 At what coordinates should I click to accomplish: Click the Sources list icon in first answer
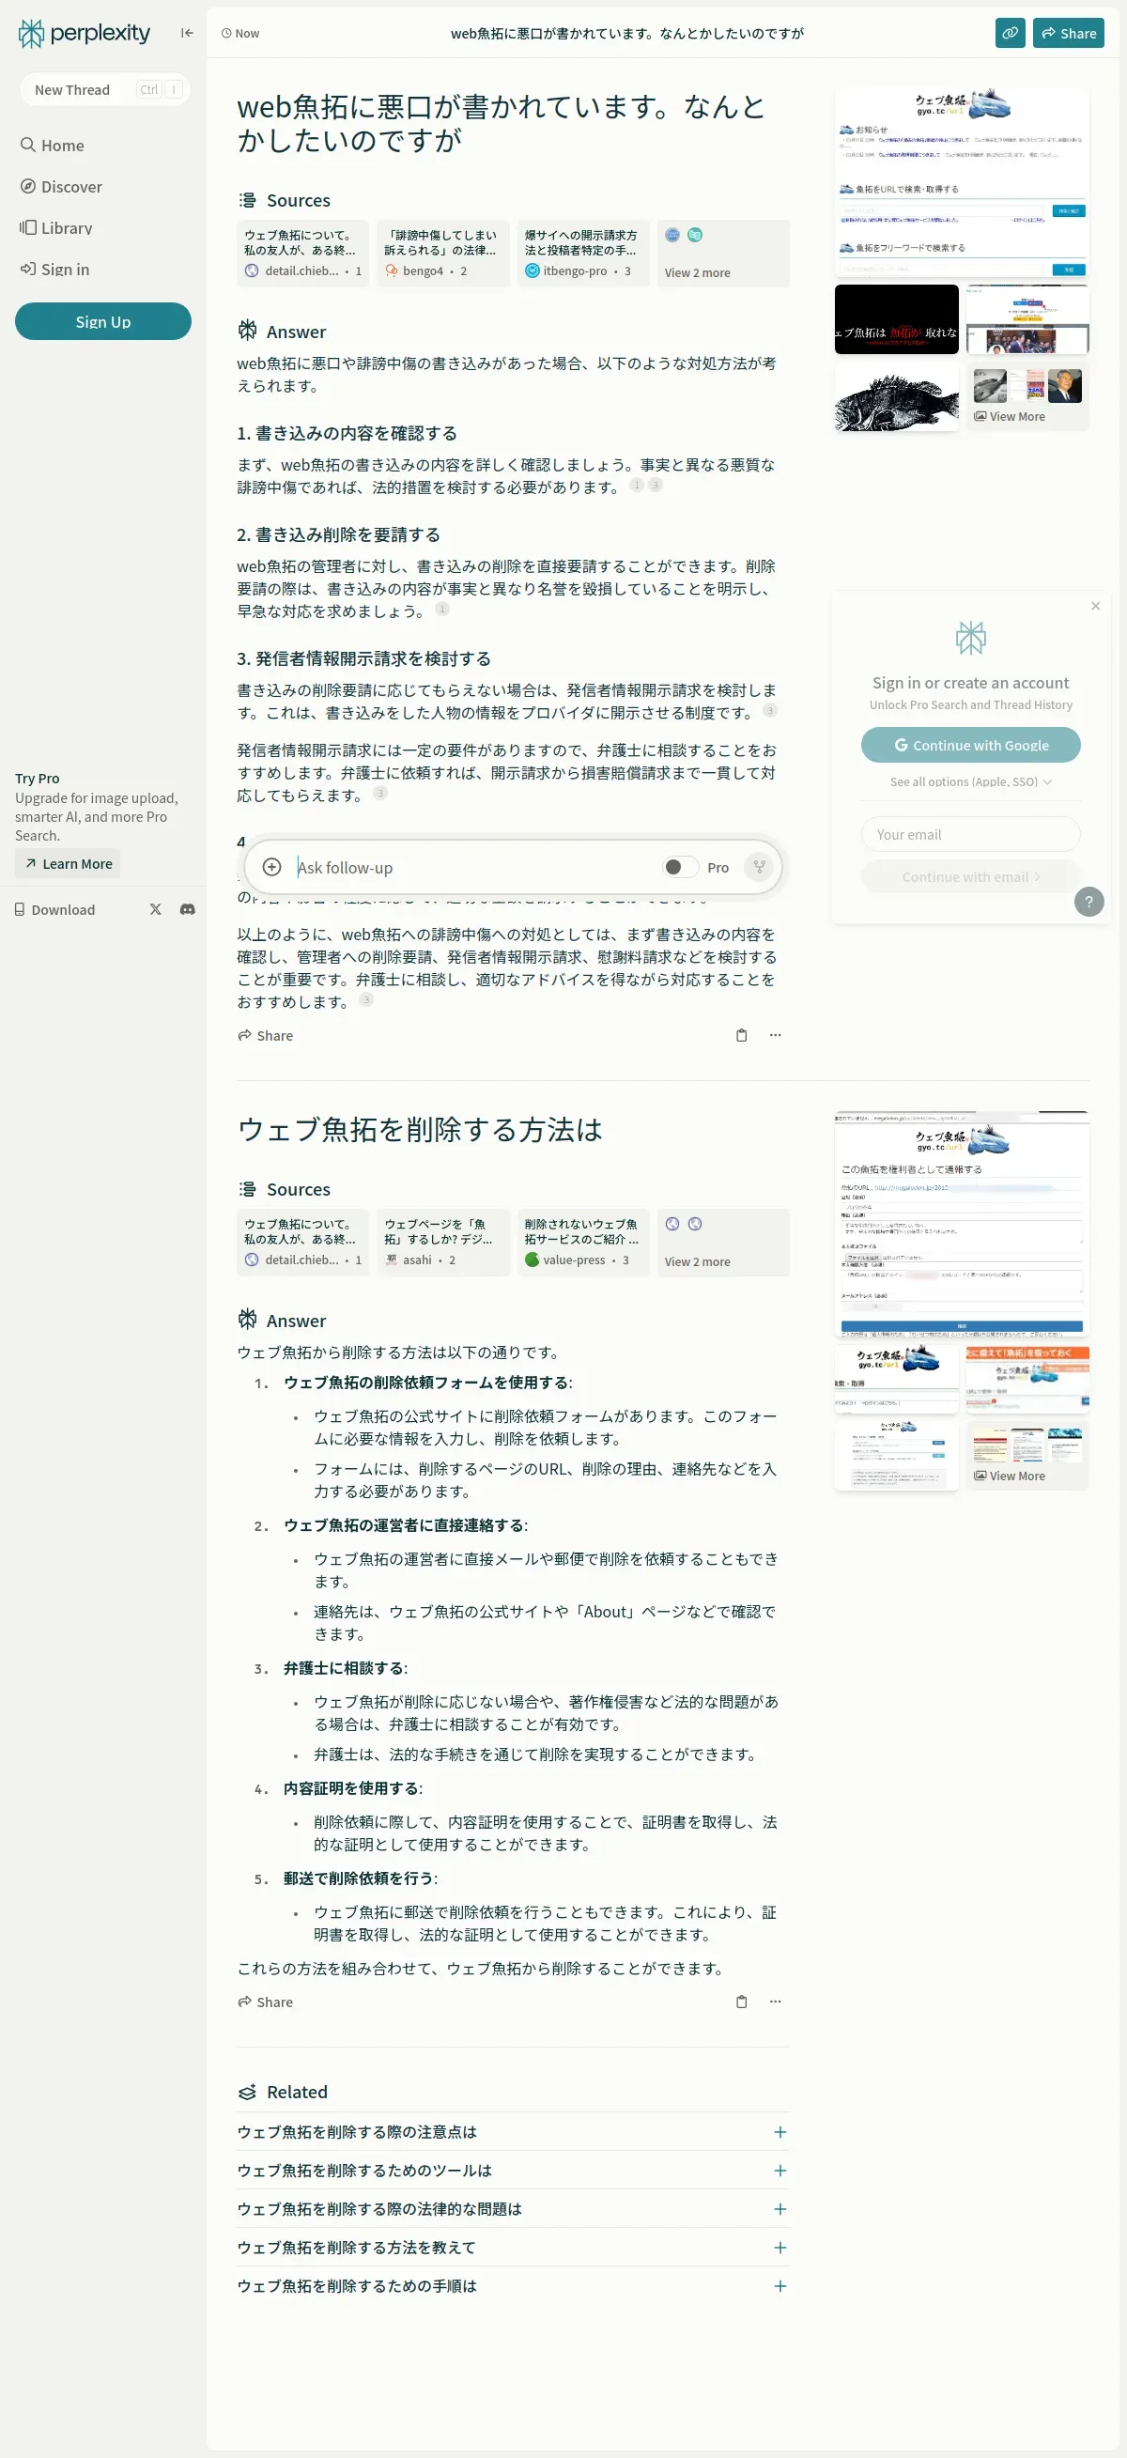click(x=247, y=200)
